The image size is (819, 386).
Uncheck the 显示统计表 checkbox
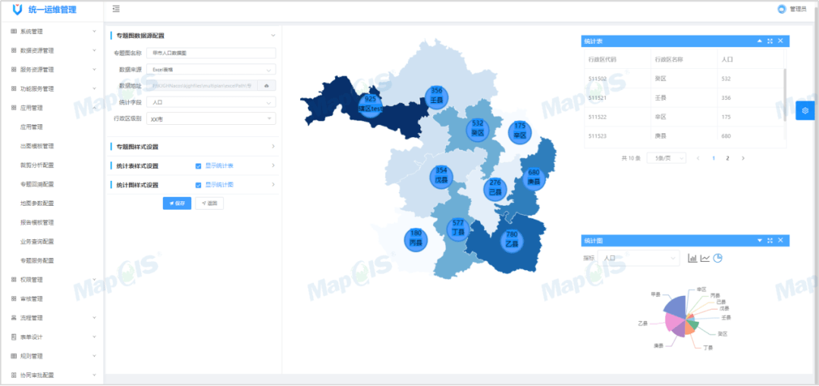click(x=198, y=166)
